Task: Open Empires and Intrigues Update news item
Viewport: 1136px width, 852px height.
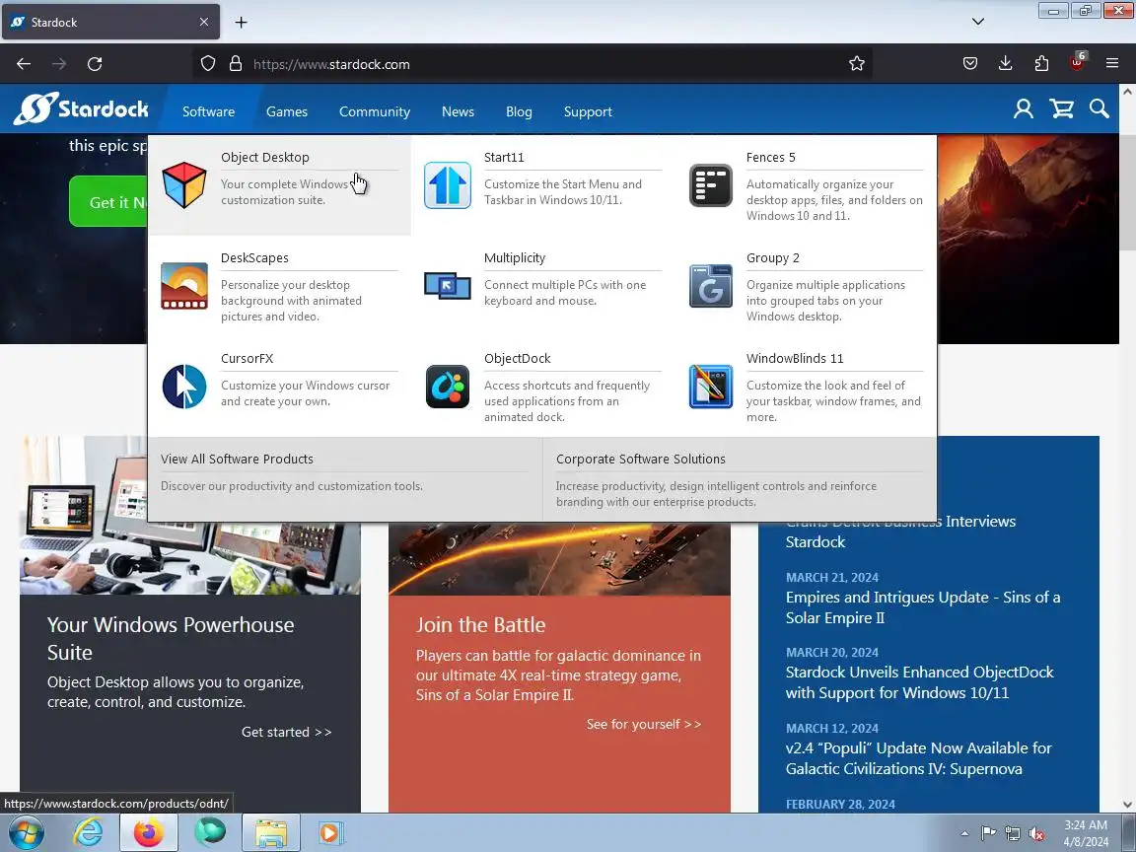Action: [x=923, y=607]
